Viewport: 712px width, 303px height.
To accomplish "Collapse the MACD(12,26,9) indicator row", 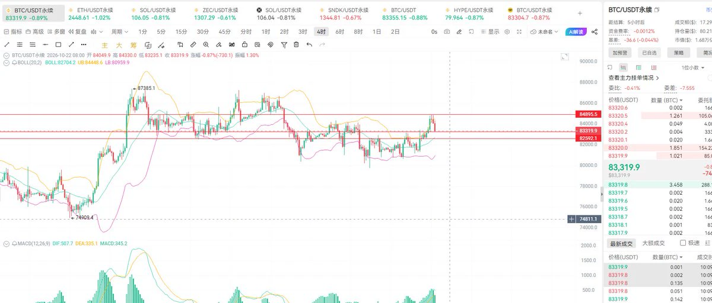I will [x=7, y=243].
